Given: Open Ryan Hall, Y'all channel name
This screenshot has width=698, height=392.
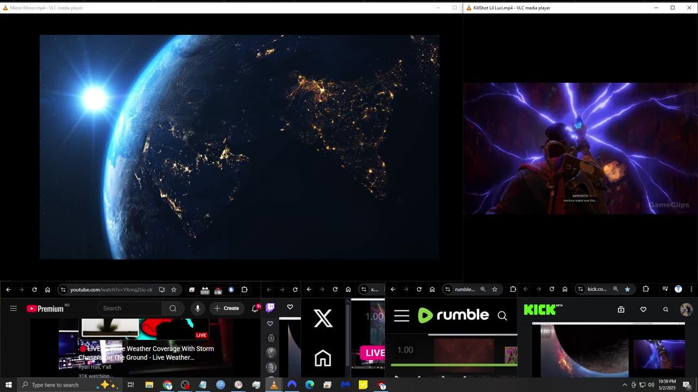Looking at the screenshot, I should point(95,367).
